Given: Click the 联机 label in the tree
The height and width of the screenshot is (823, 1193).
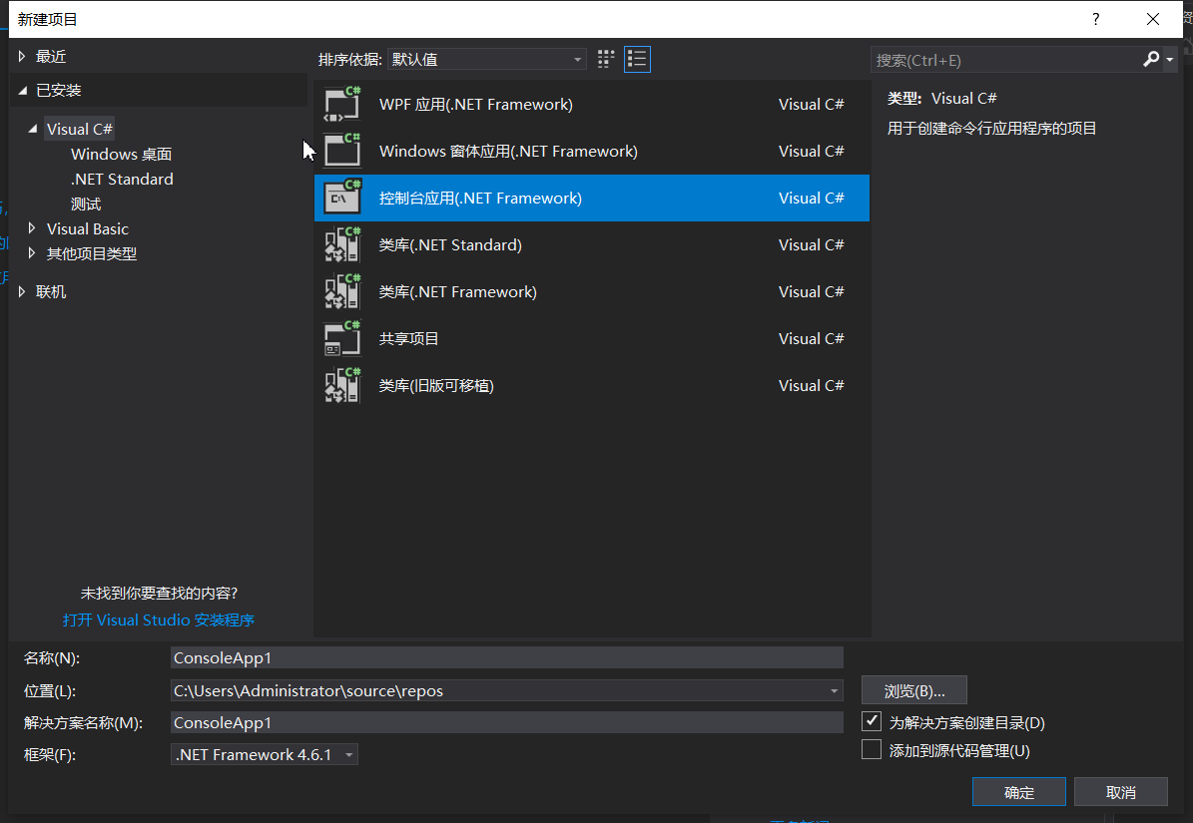Looking at the screenshot, I should click(x=51, y=292).
